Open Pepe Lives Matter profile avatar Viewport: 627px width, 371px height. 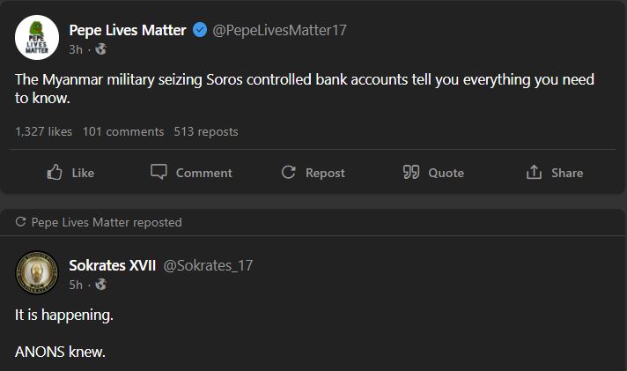37,38
